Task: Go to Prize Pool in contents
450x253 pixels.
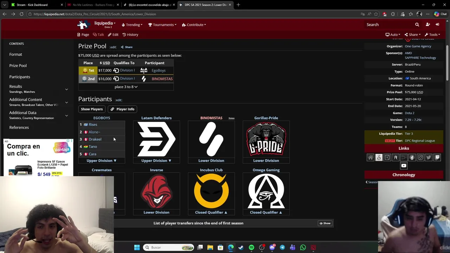Action: pyautogui.click(x=18, y=65)
